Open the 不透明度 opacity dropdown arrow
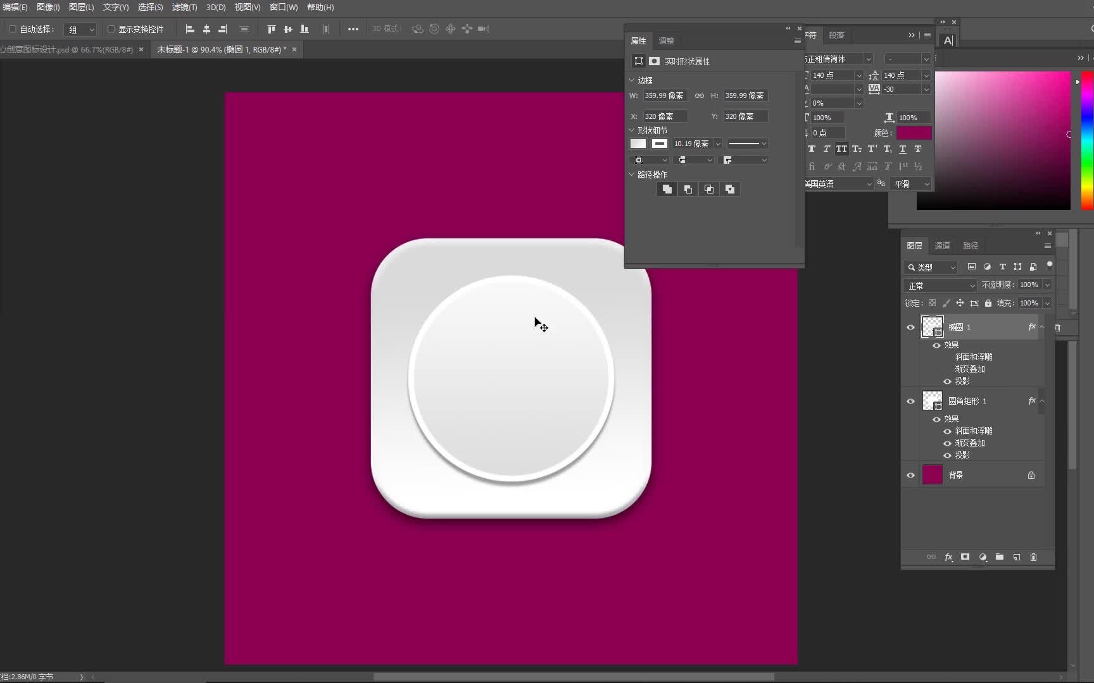Screen dimensions: 1094x683 tap(1047, 285)
